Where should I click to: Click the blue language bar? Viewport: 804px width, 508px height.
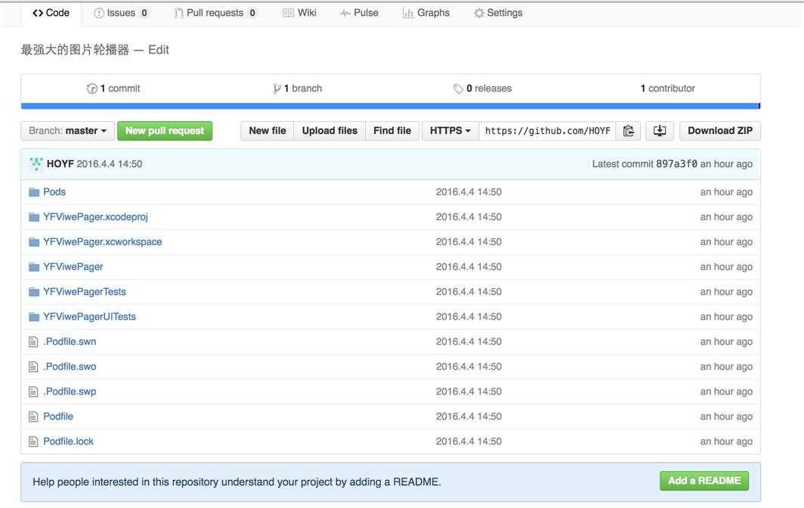390,106
